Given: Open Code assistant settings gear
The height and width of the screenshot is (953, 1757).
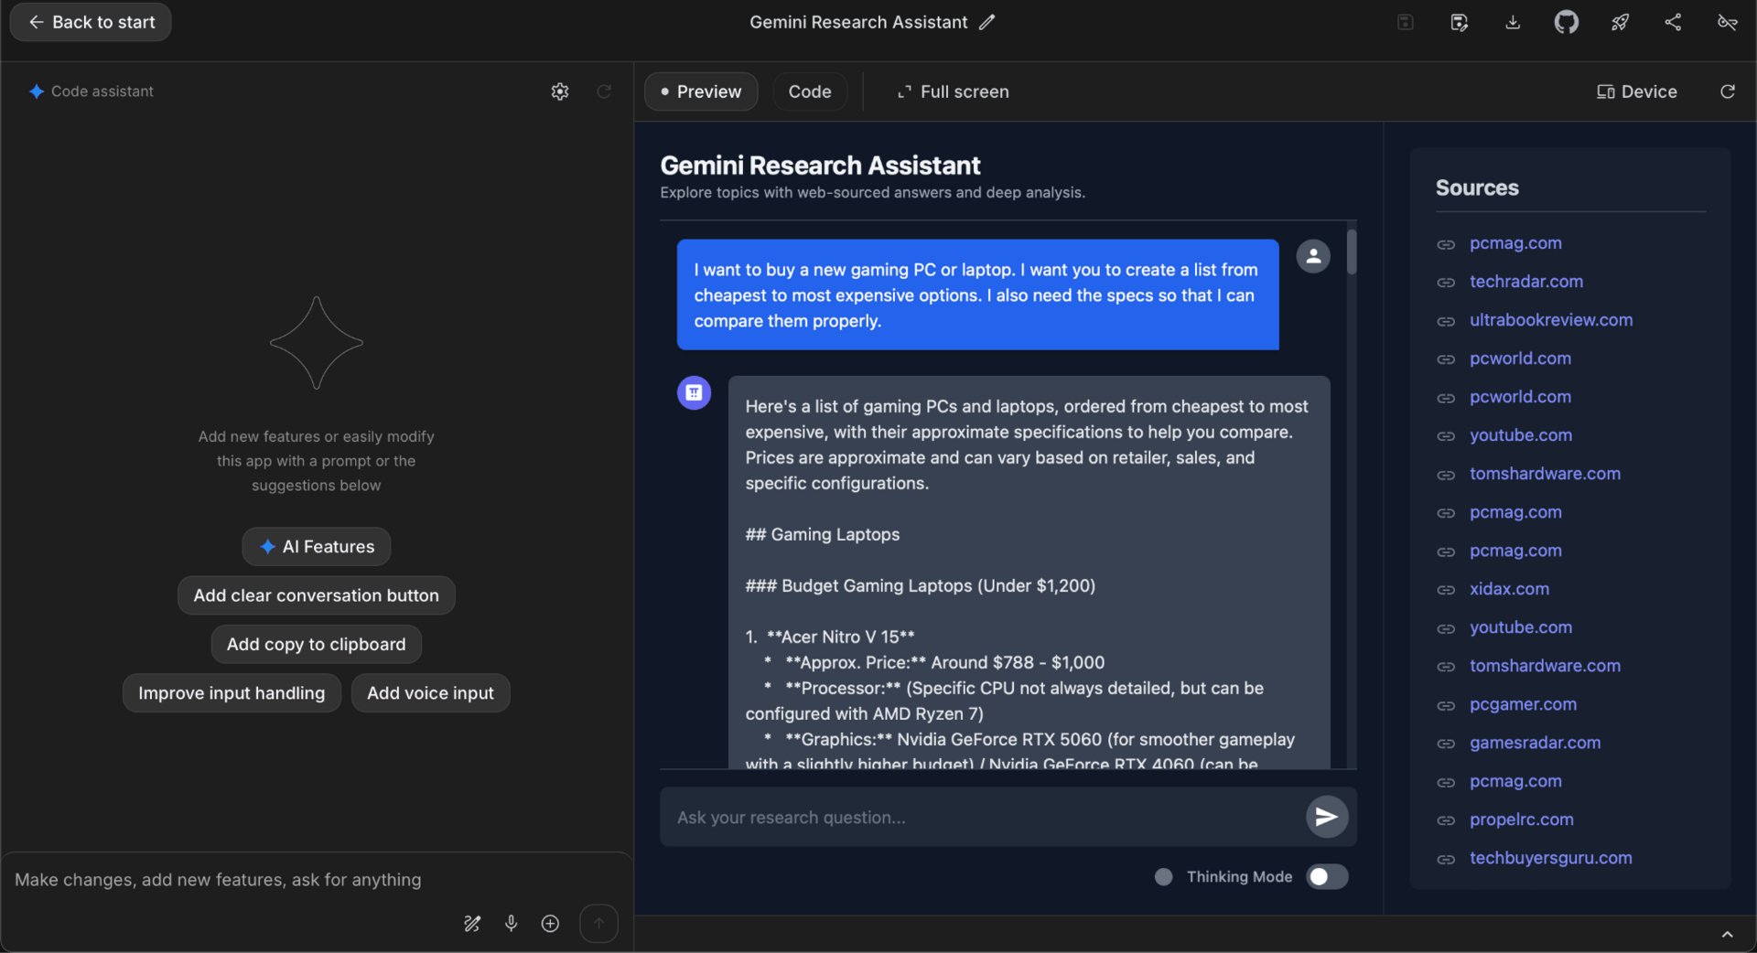Looking at the screenshot, I should click(x=560, y=91).
